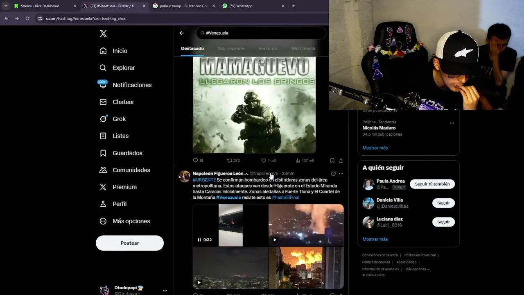Screen dimensions: 524x295
Task: Switch to Stream - Kick Dashboard tab
Action: 45,6
